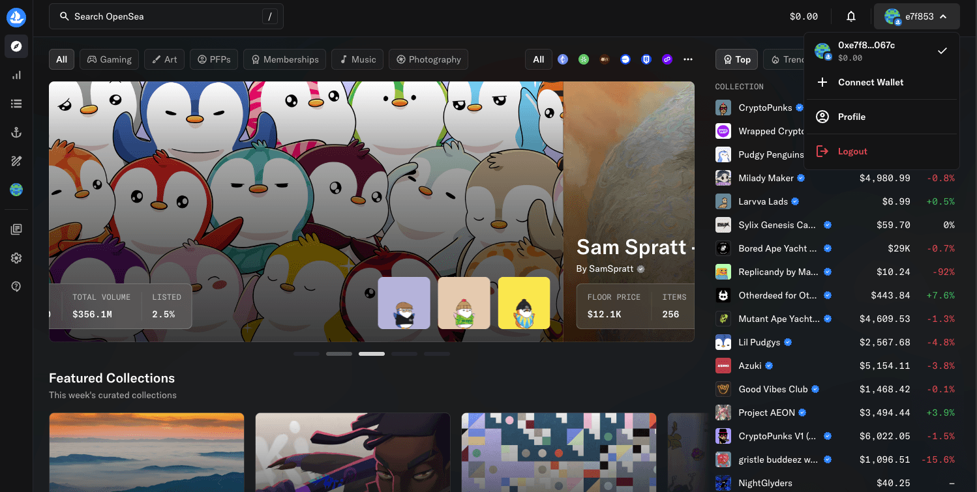Select Logout from the account menu
Screen dimensions: 977x492
pos(852,151)
